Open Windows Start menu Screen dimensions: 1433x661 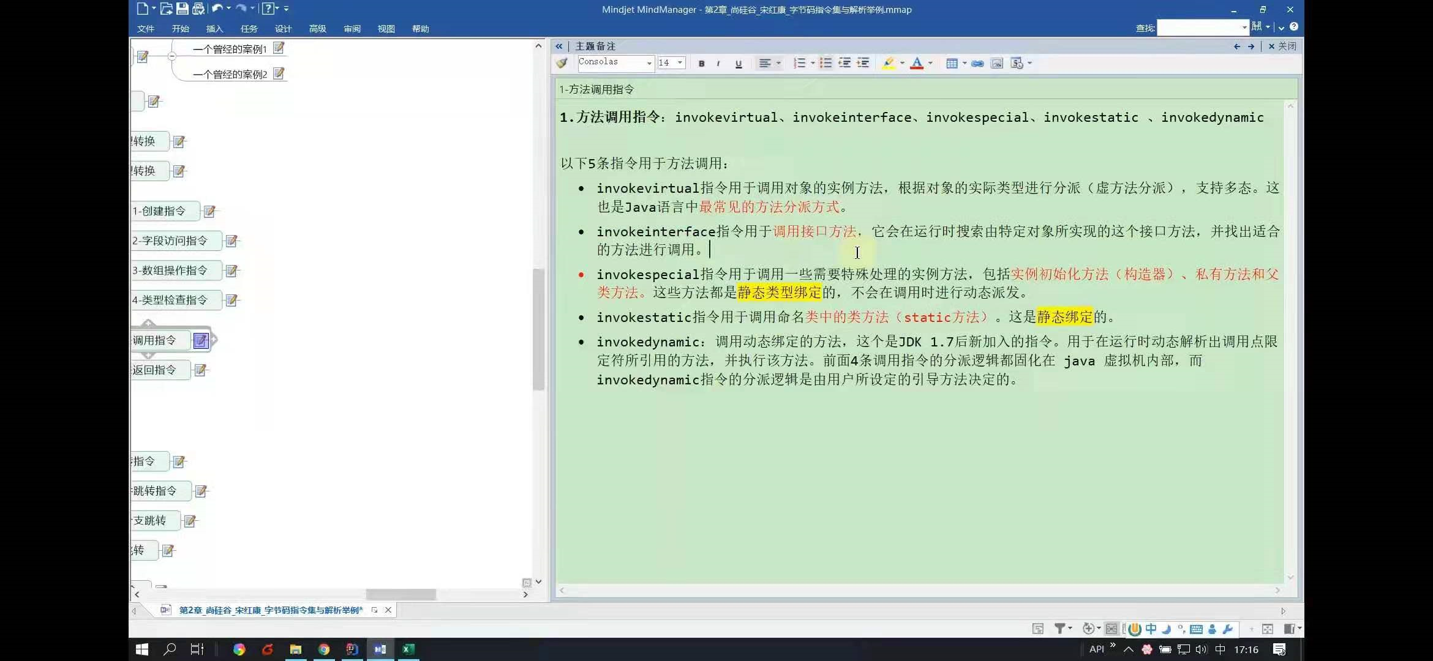point(142,649)
